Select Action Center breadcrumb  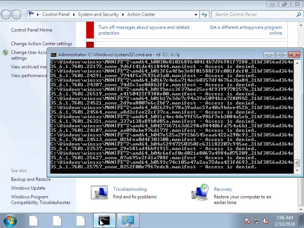[141, 14]
